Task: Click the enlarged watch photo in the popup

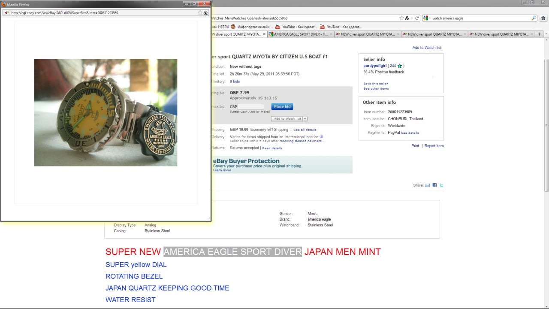Action: pyautogui.click(x=106, y=112)
